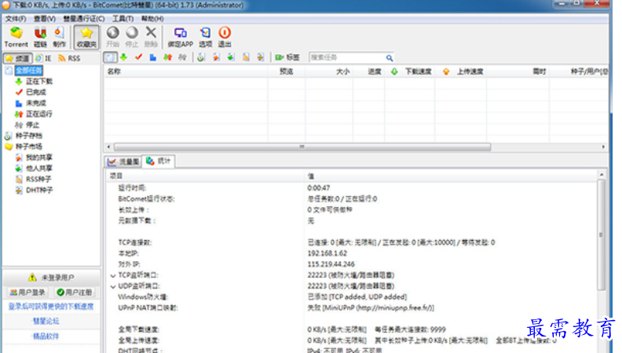Filter by incomplete tasks blue icon
This screenshot has height=353, width=622.
(152, 57)
